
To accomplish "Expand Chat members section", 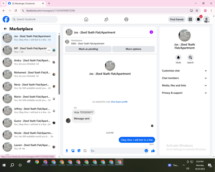I will click(x=184, y=78).
